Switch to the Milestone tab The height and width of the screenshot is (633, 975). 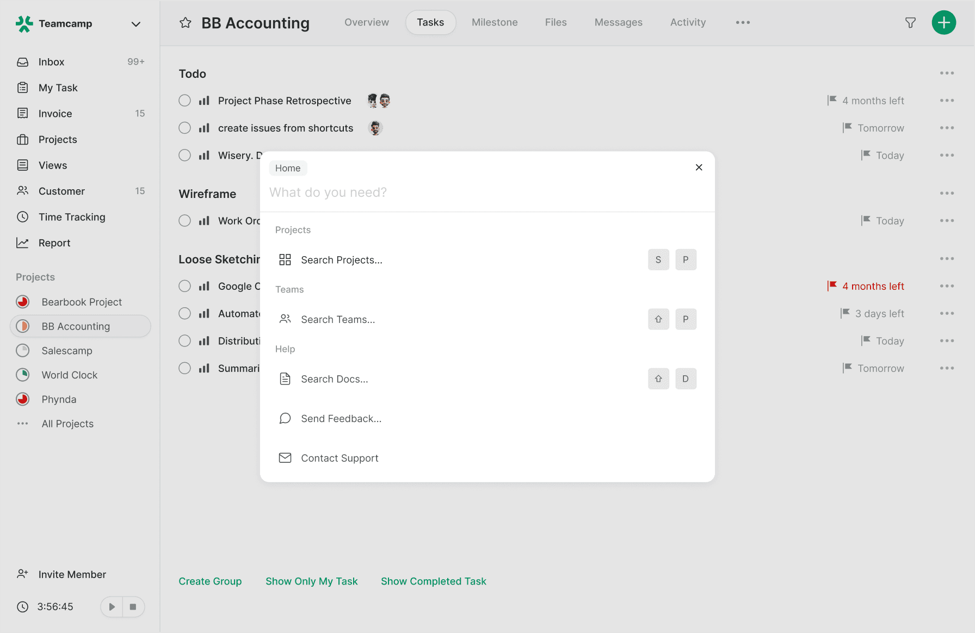[x=494, y=22]
